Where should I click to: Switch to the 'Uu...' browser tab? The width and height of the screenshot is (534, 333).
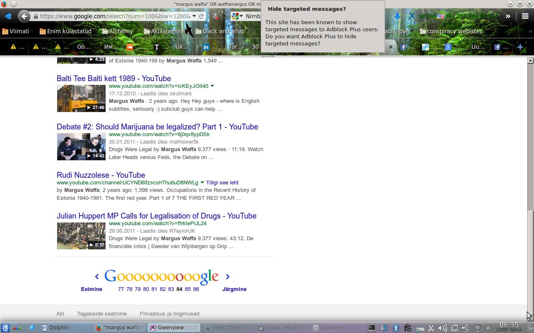pos(478,47)
